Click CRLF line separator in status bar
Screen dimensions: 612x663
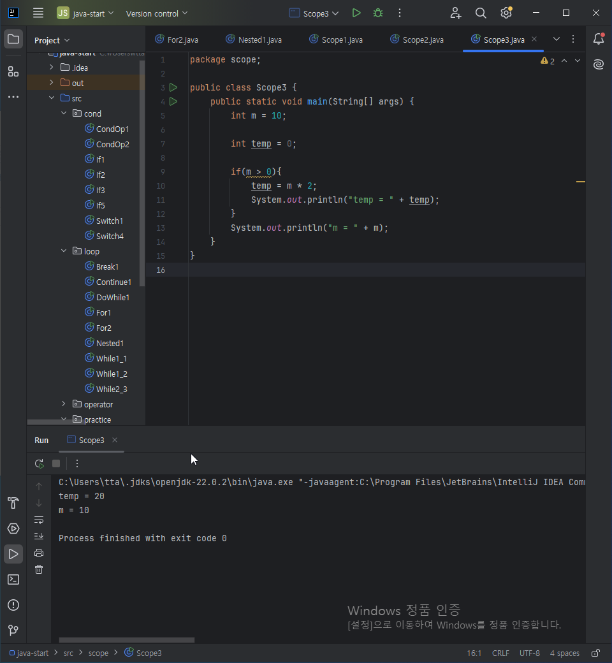click(500, 653)
